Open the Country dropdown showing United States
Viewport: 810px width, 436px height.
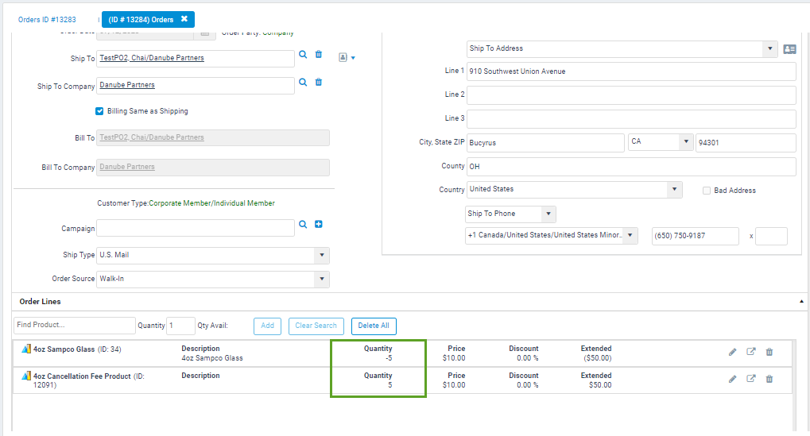674,189
